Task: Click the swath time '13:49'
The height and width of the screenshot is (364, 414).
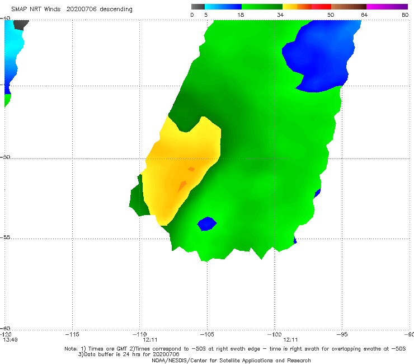Action: 10,340
